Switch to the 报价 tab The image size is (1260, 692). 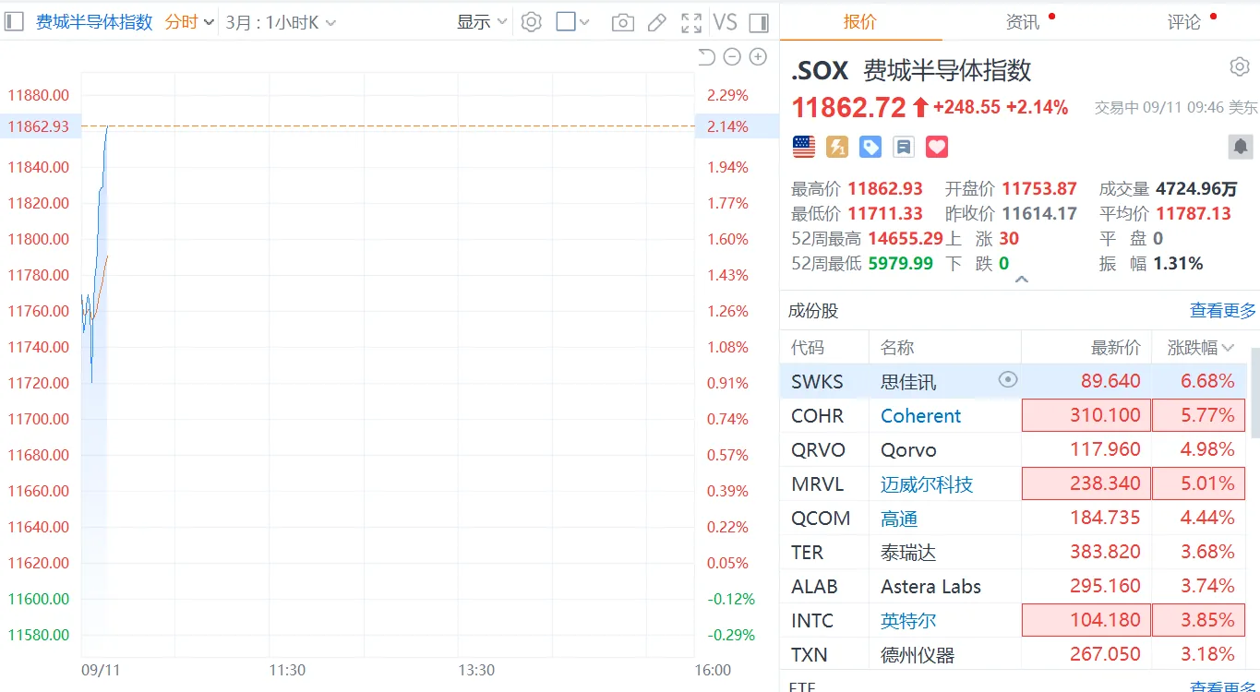point(860,21)
